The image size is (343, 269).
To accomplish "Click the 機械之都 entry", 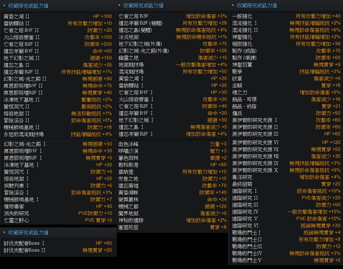I will pyautogui.click(x=129, y=207).
